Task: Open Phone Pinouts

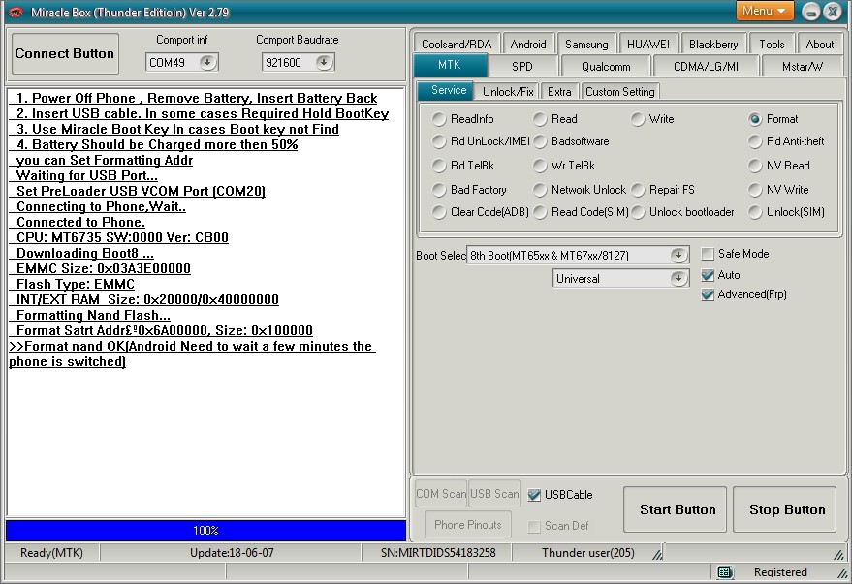Action: click(x=468, y=524)
